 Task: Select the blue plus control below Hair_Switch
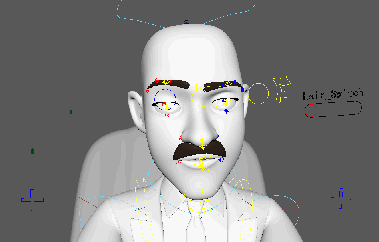(x=341, y=198)
